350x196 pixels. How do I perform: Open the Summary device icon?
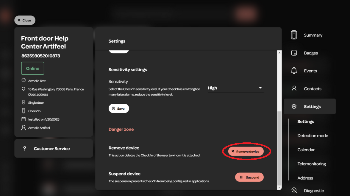[294, 35]
